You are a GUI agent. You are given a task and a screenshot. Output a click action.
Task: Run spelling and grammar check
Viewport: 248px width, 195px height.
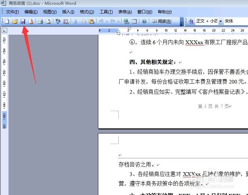pos(58,21)
